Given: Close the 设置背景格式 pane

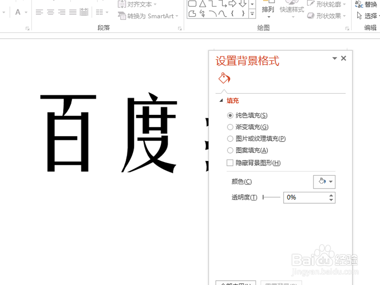Looking at the screenshot, I should click(x=343, y=58).
